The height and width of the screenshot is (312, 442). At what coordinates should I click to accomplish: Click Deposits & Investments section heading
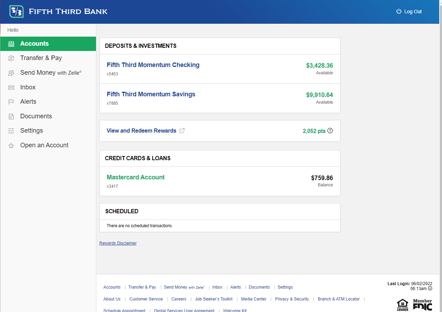click(141, 46)
